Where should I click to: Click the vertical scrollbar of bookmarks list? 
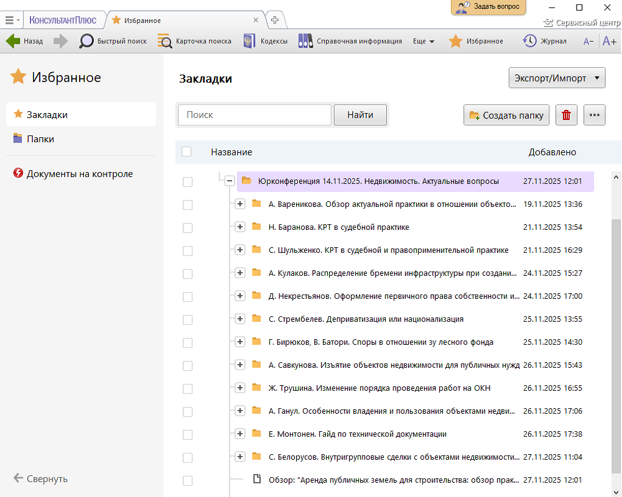[616, 342]
